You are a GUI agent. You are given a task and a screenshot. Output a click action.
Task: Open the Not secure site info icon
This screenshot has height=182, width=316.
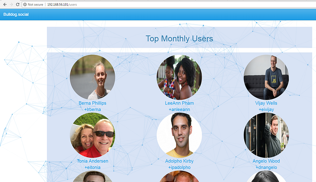pos(25,5)
